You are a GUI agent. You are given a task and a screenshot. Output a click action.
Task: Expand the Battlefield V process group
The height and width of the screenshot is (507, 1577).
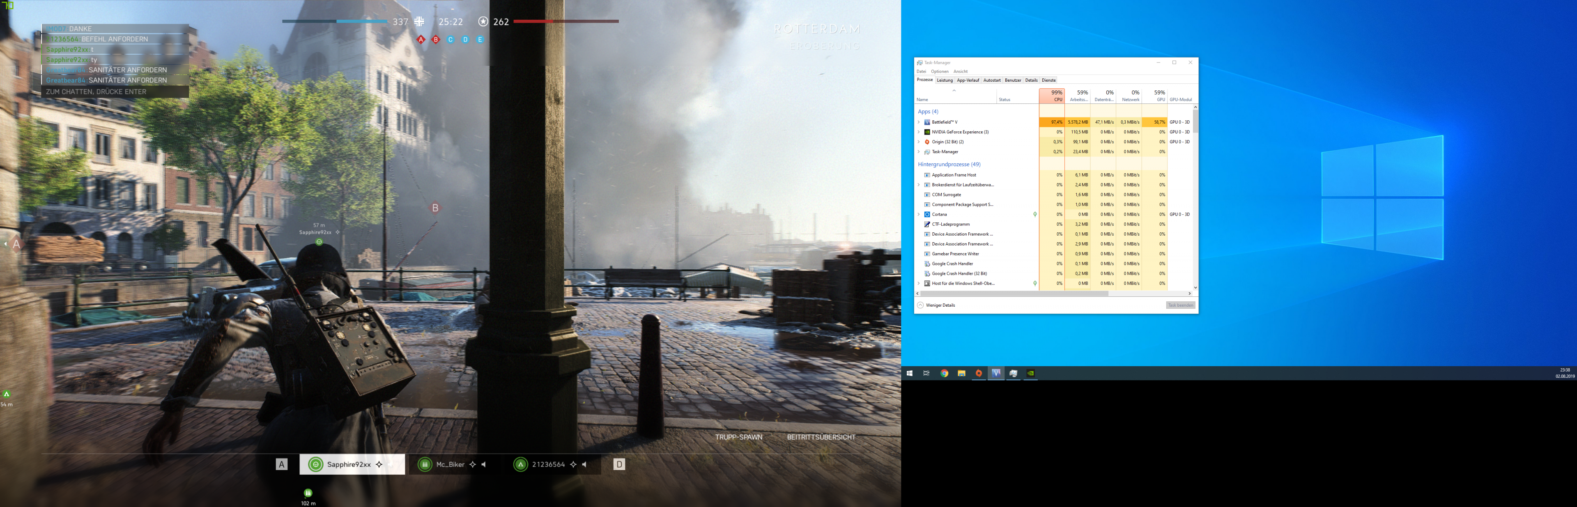click(919, 122)
